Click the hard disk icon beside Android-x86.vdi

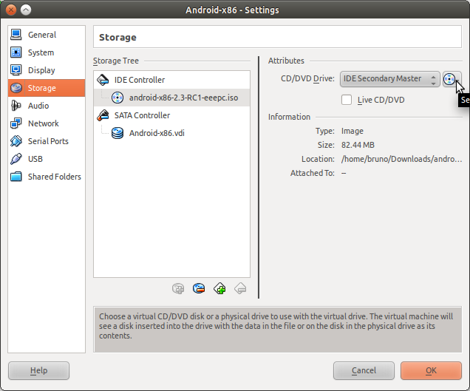click(117, 133)
